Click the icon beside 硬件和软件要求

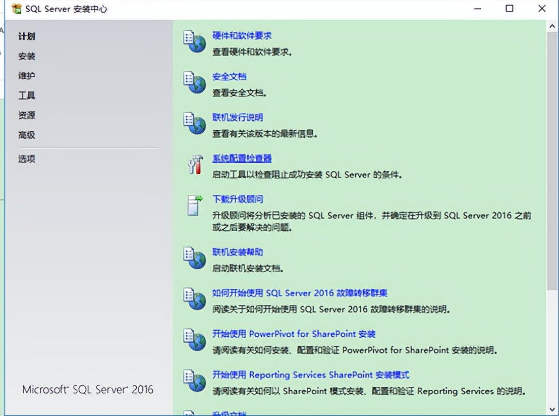coord(195,42)
